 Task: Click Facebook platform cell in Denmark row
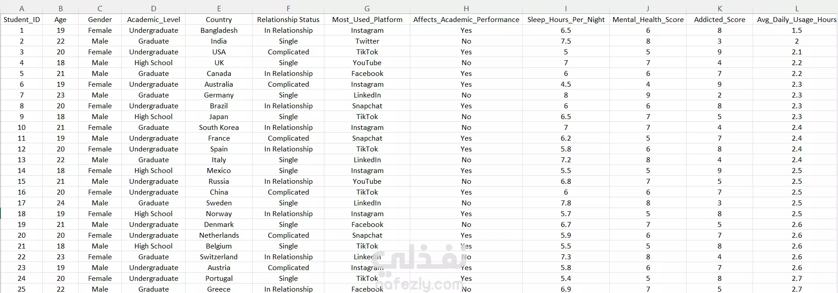[367, 224]
